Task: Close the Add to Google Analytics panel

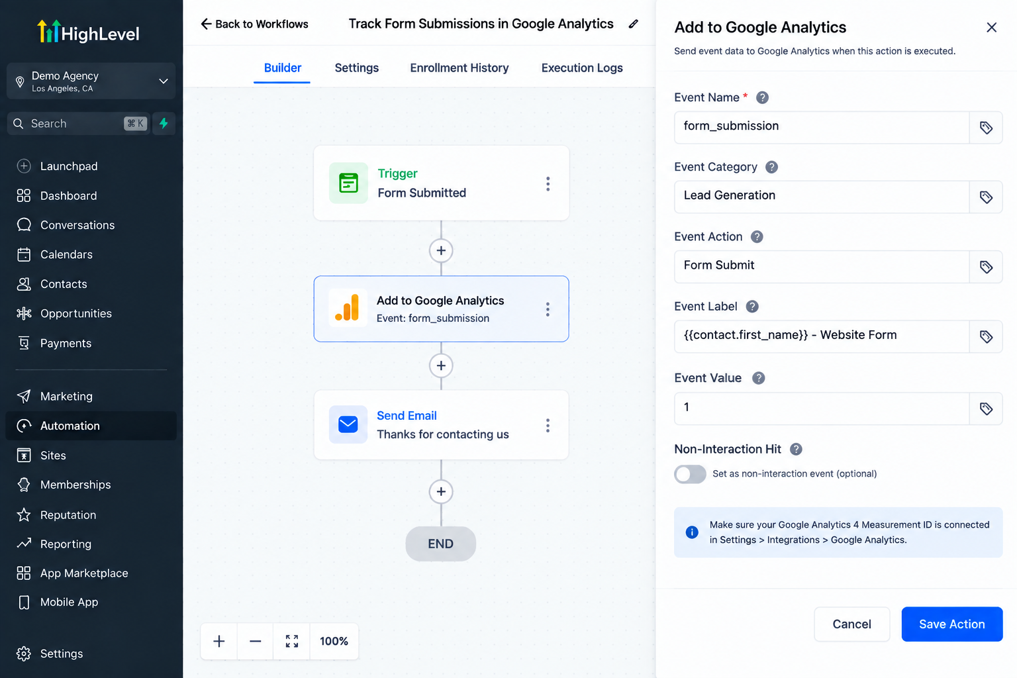Action: click(991, 27)
